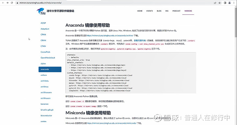The height and width of the screenshot is (125, 237).
Task: Select CRAN in the sidebar list
Action: coord(43,40)
